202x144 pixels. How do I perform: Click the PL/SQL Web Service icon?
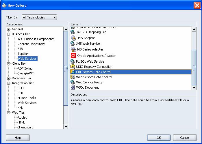pos(73,61)
